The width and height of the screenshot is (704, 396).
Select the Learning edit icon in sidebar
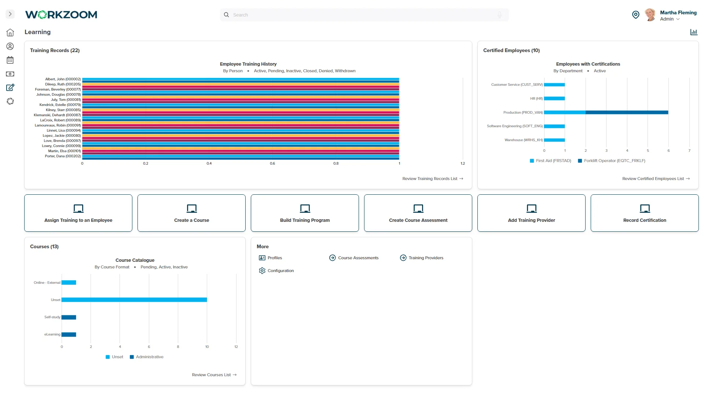[10, 88]
